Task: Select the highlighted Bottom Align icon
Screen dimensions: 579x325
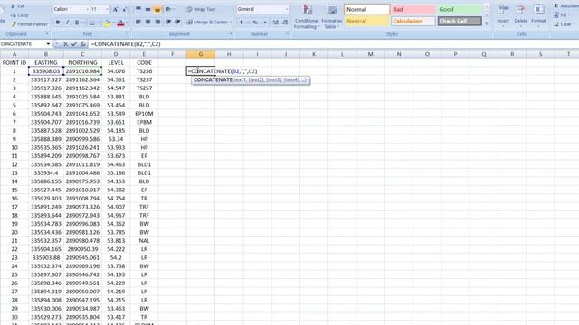Action: coord(157,9)
